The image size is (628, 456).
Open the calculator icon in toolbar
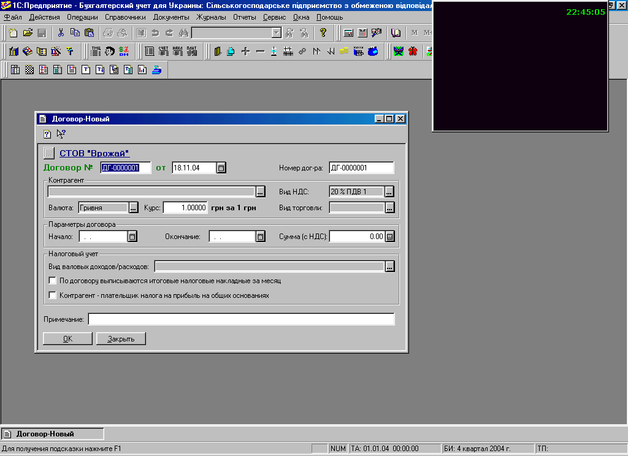point(348,33)
